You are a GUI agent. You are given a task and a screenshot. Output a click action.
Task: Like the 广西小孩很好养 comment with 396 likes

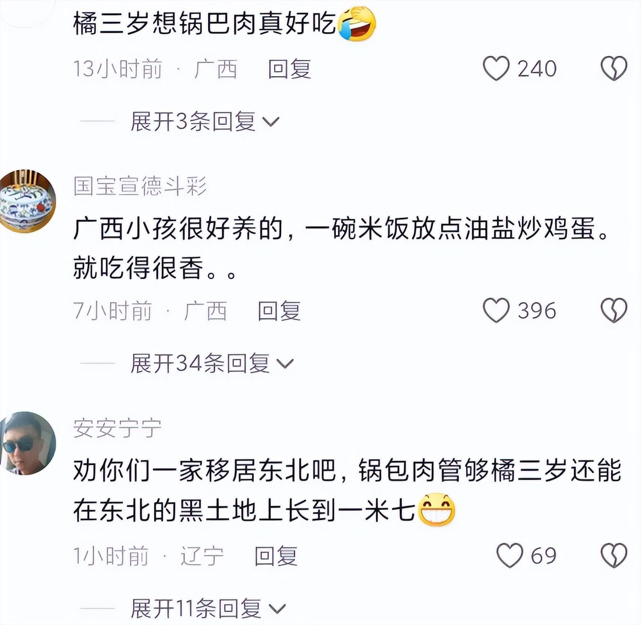496,311
